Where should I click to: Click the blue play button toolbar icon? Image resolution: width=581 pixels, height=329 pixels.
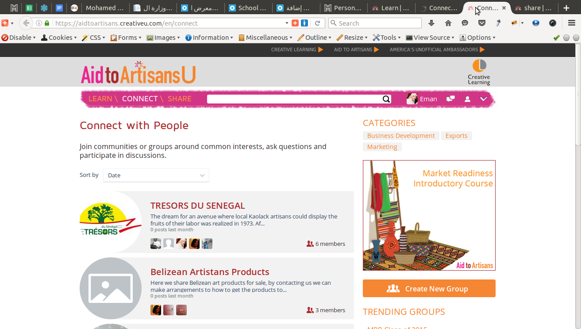[x=536, y=23]
